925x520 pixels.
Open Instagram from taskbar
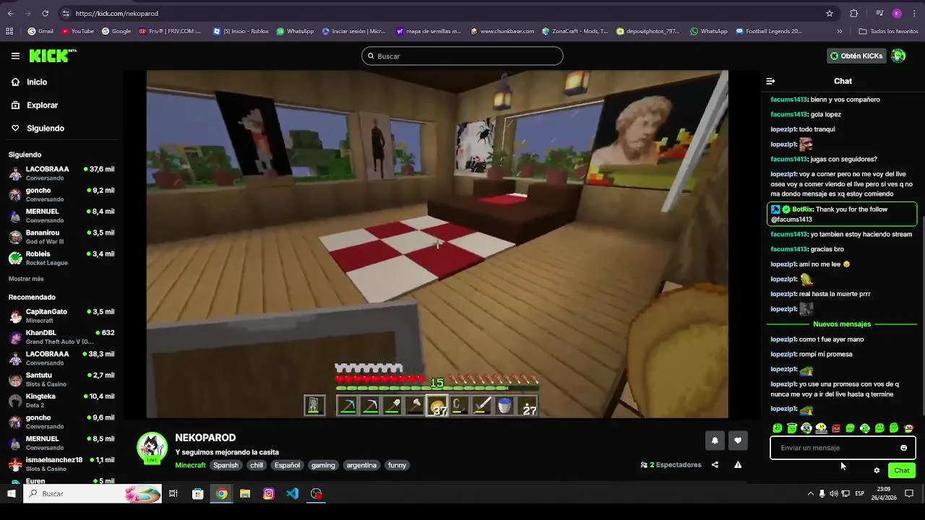(x=269, y=494)
